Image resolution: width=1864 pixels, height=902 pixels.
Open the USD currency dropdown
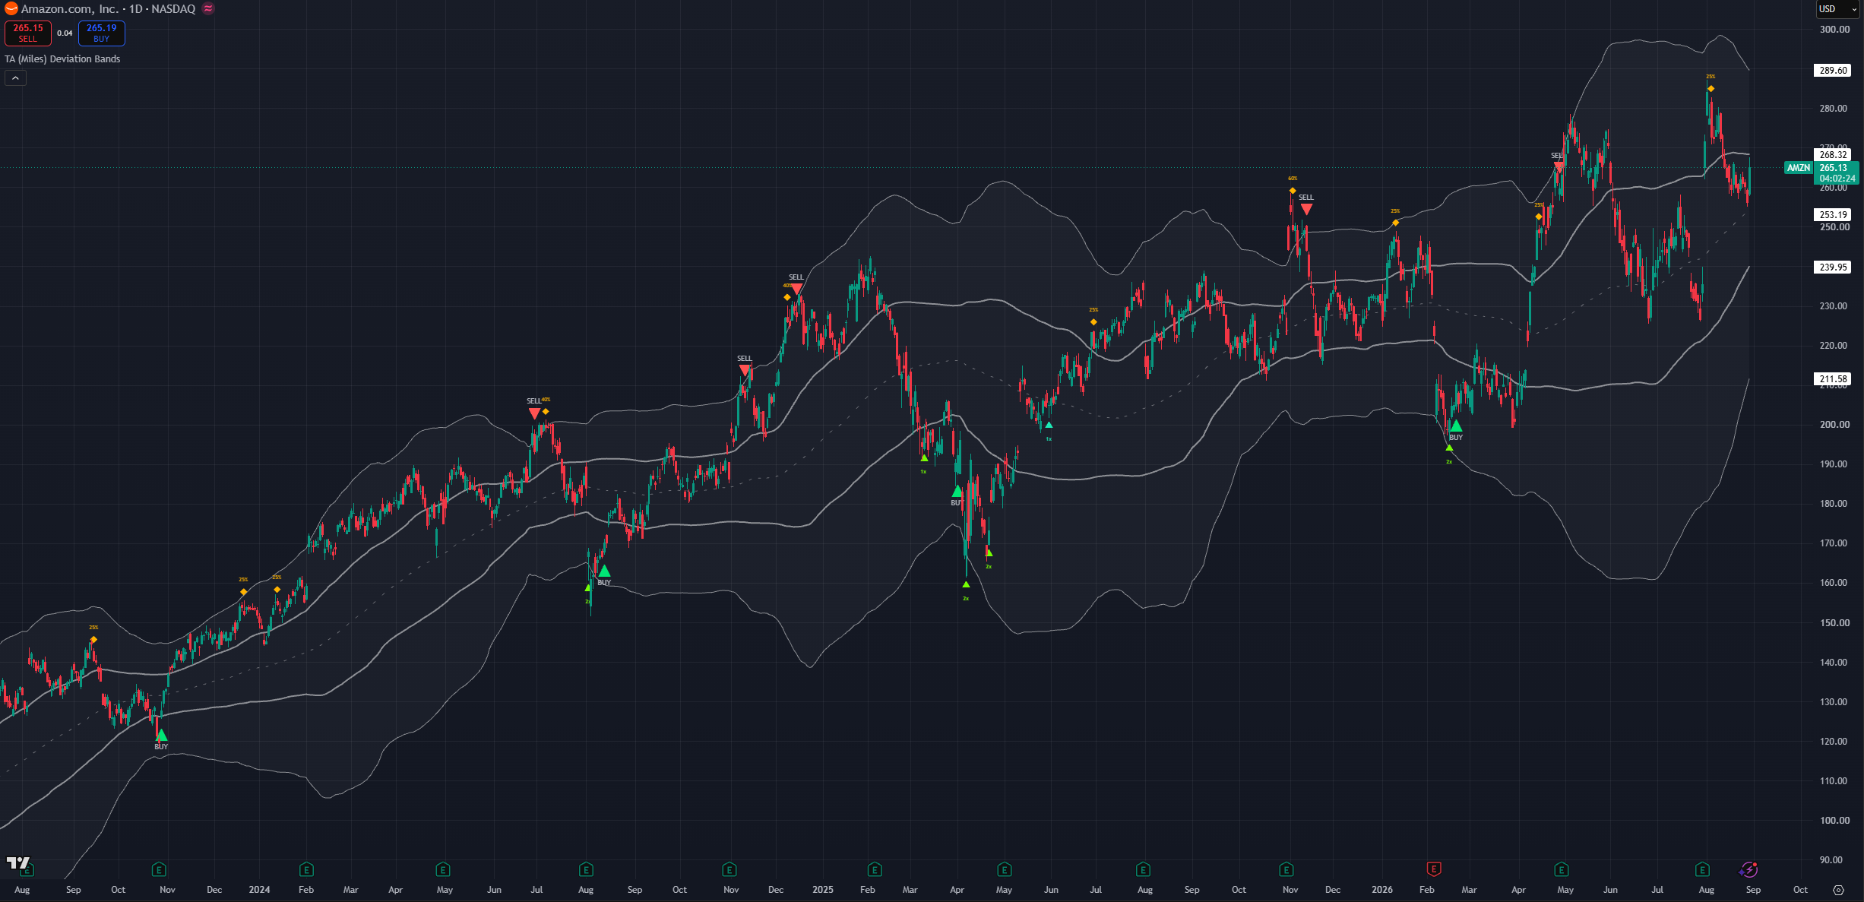1836,9
